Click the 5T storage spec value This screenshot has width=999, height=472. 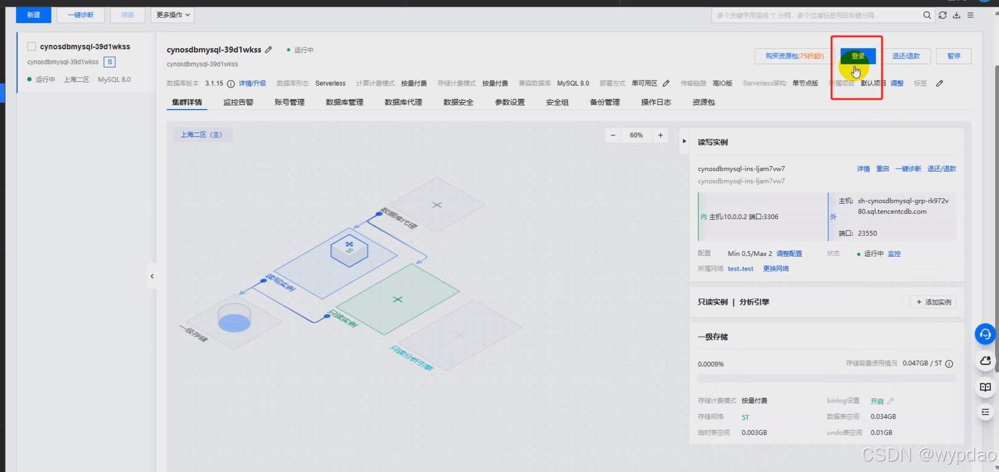click(745, 417)
